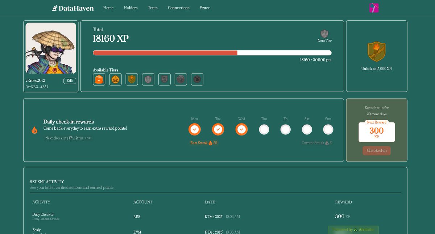Click the XP progress bar
Viewport: 435px width, 234px height.
[x=212, y=53]
